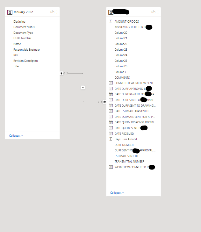201x232 pixels.
Task: Click calendar icon of DATE DURF SENT TO DRAWING
Action: click(x=111, y=105)
